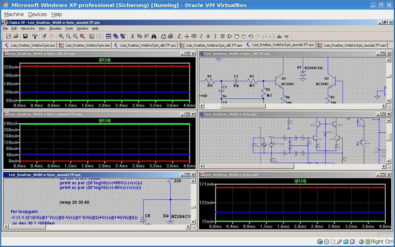The width and height of the screenshot is (395, 247).
Task: Click the Cut scissors icon
Action: pos(132,36)
